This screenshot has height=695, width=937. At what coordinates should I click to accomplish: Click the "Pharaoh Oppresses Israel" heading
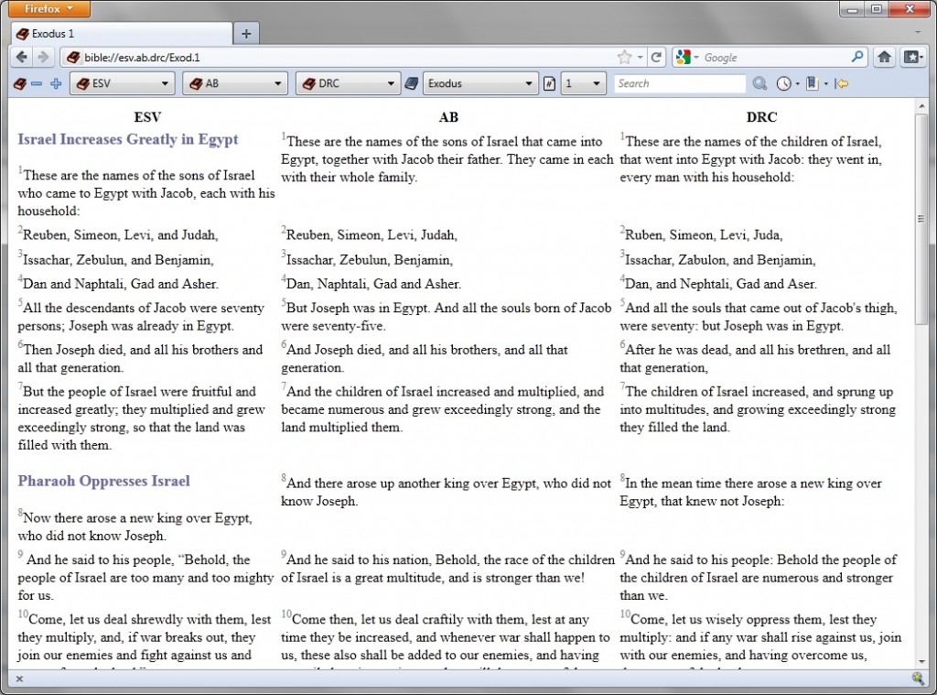(104, 482)
